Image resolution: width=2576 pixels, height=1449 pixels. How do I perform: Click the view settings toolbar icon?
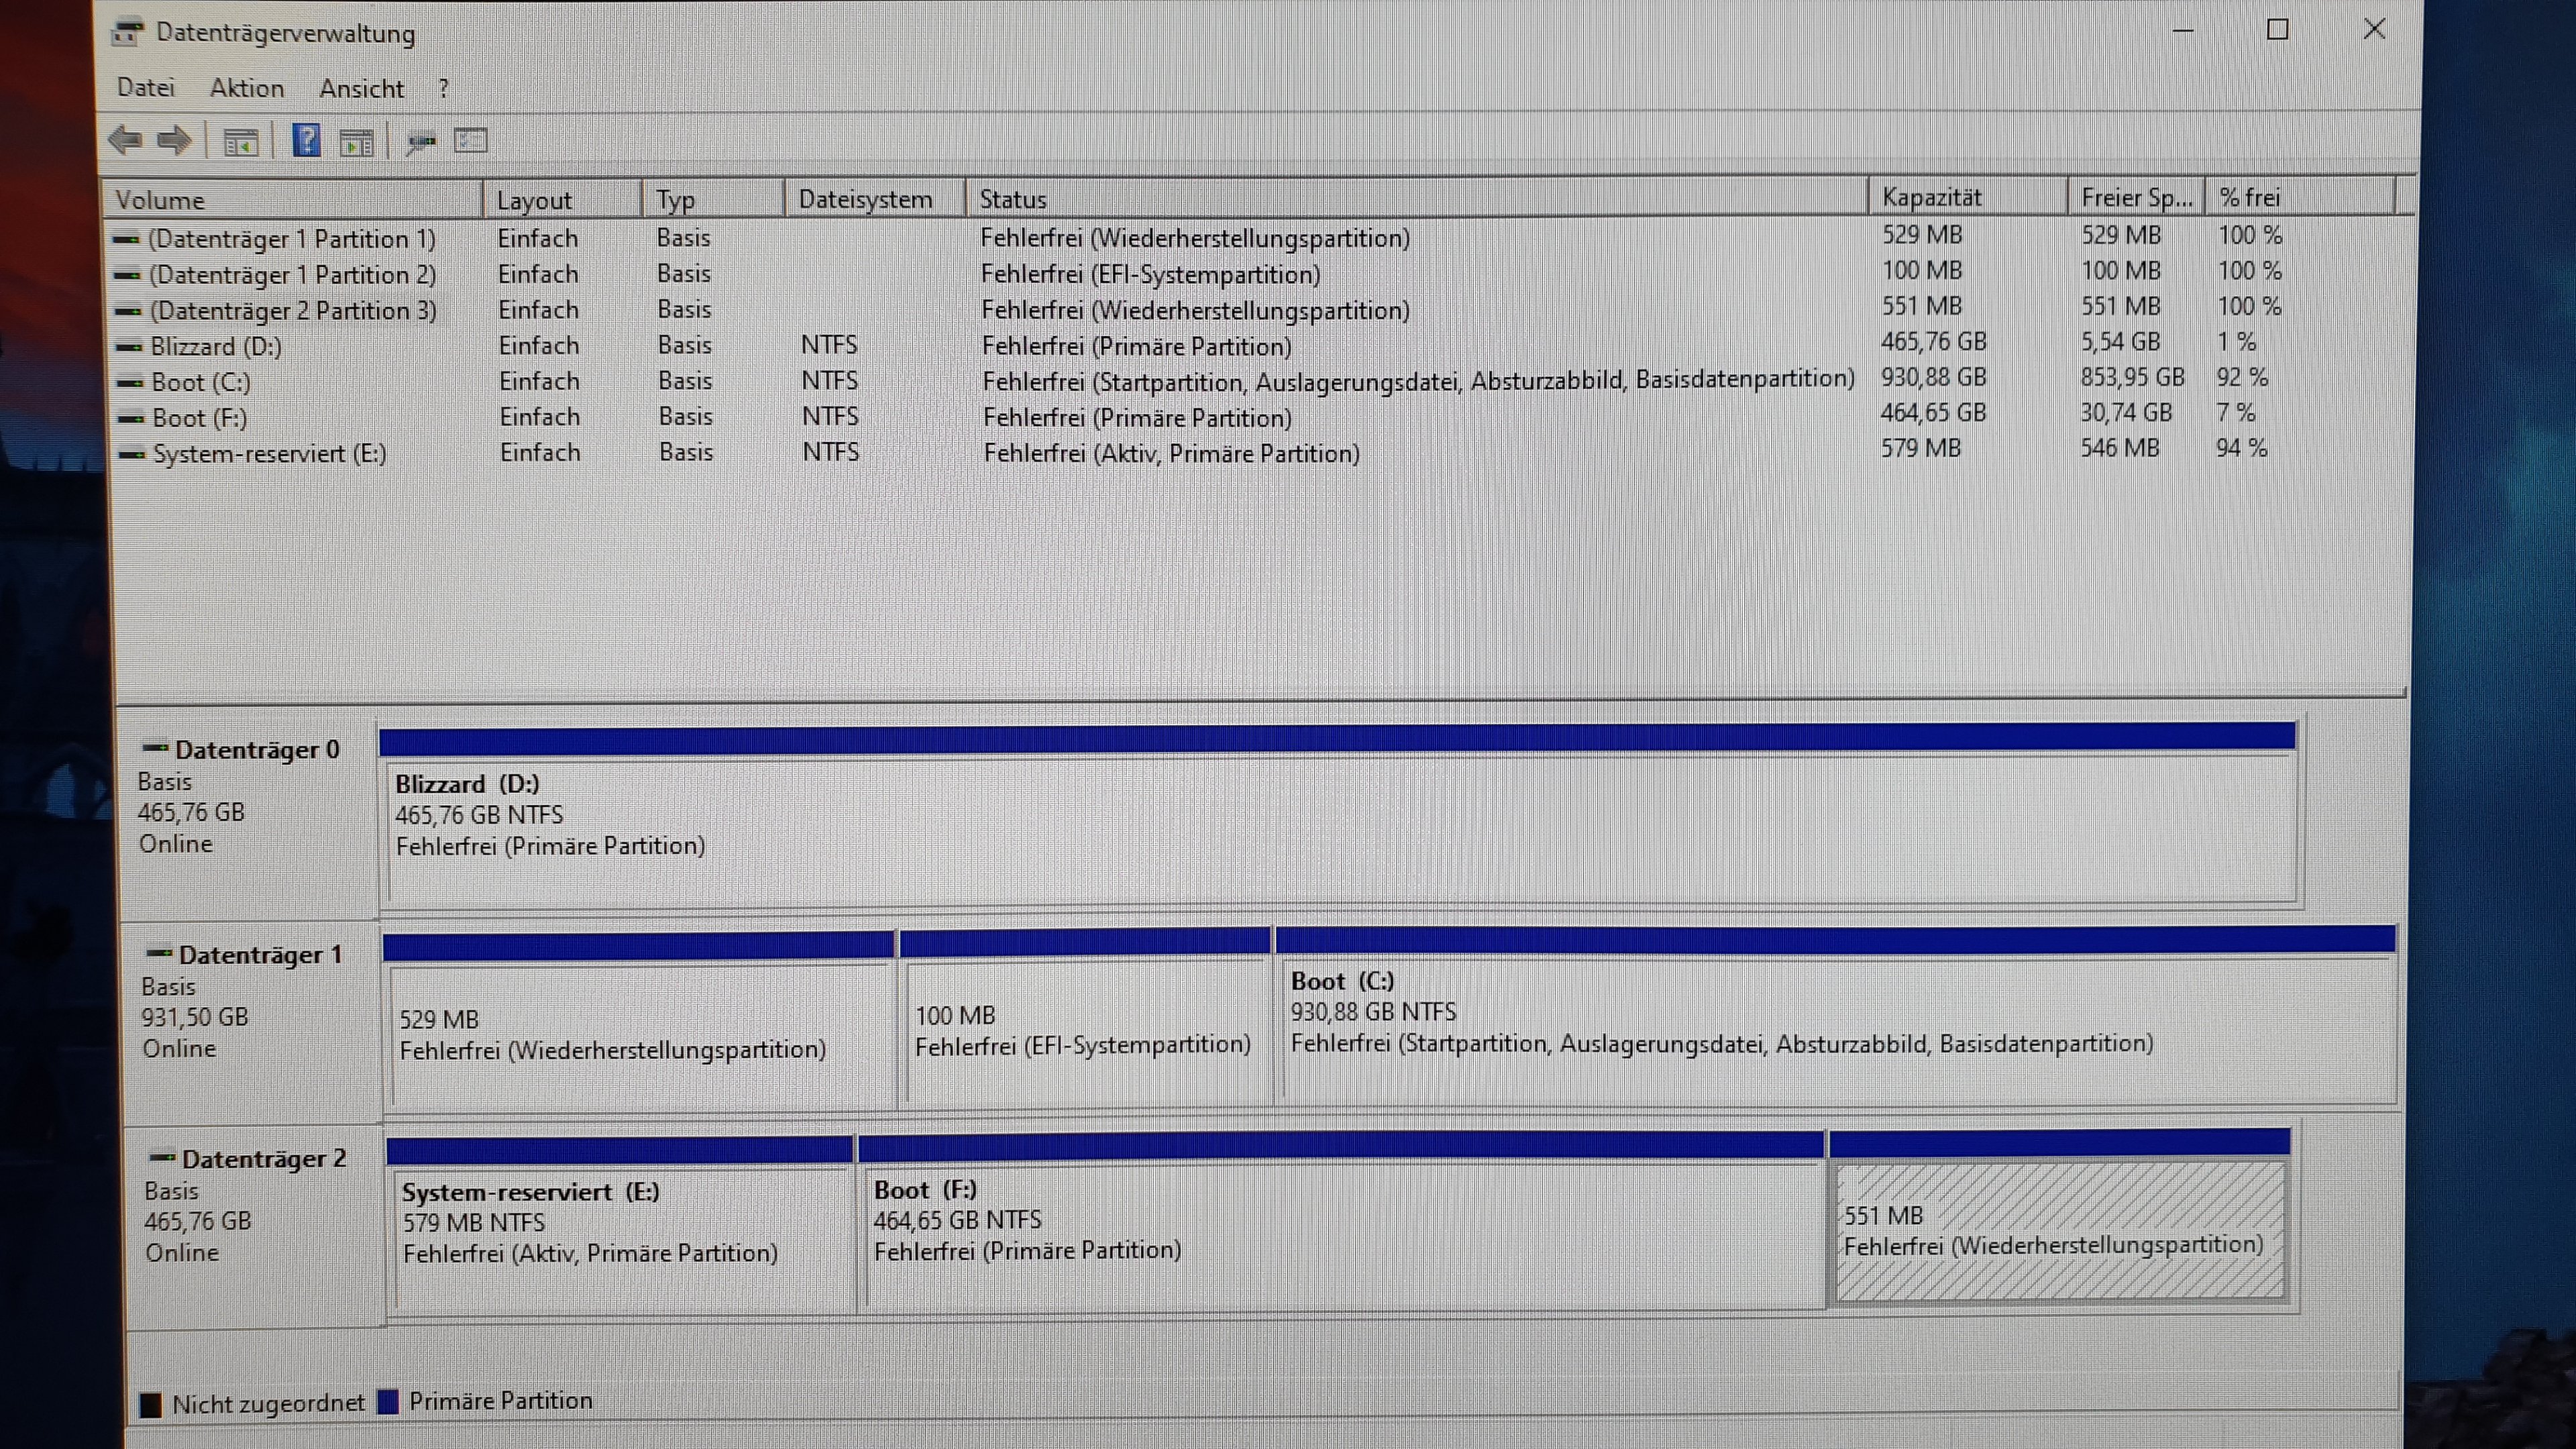[470, 141]
